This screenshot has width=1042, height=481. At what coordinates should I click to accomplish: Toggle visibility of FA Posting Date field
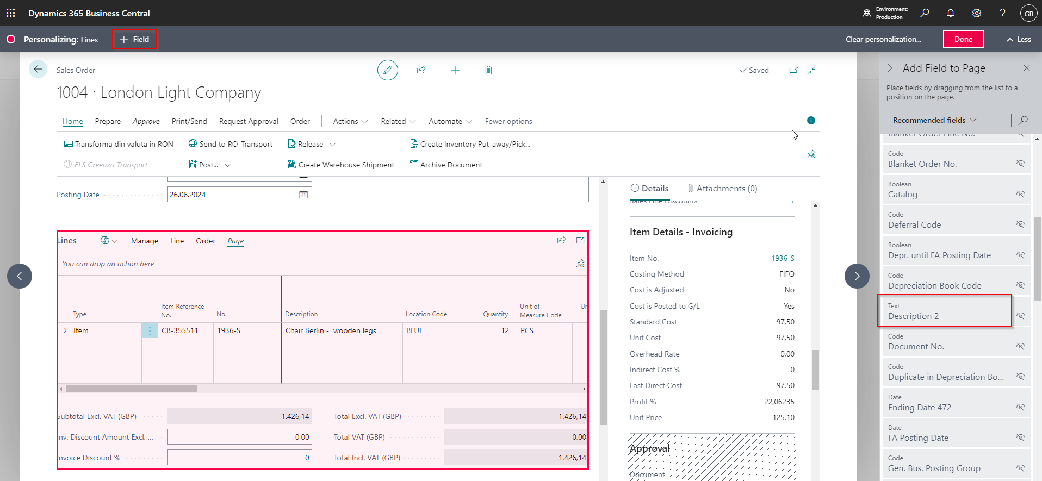click(x=1020, y=438)
